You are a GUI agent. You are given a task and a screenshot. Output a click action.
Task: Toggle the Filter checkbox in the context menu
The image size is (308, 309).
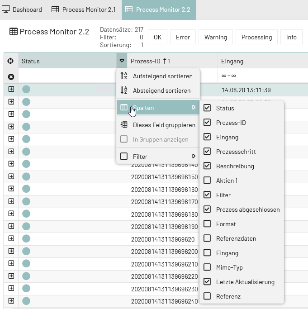click(x=124, y=156)
